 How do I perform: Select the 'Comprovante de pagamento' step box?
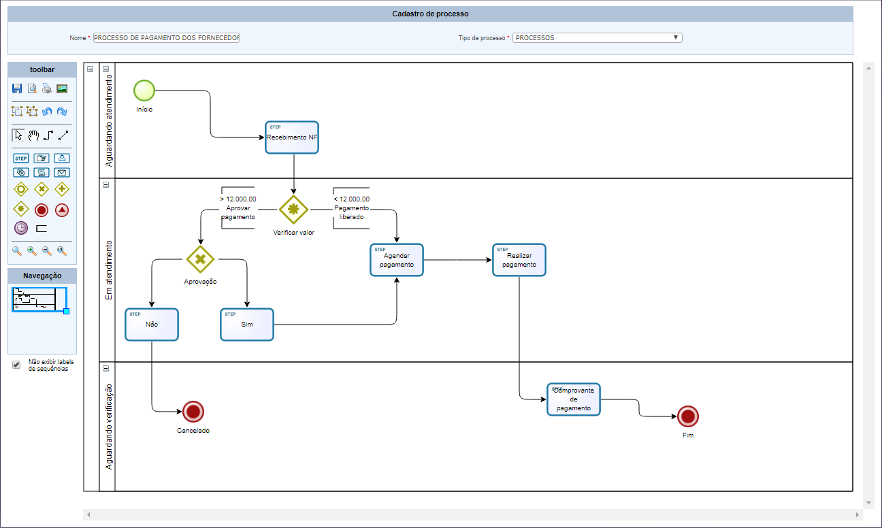(x=574, y=399)
